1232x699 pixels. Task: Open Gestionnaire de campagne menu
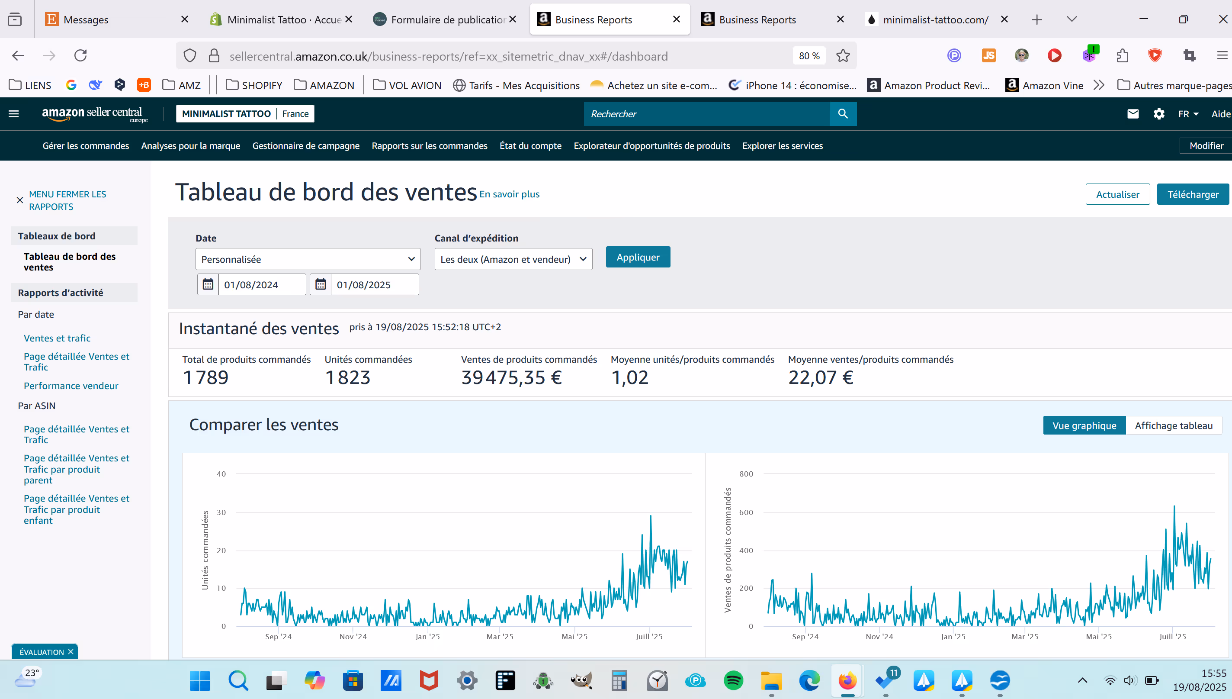point(305,145)
